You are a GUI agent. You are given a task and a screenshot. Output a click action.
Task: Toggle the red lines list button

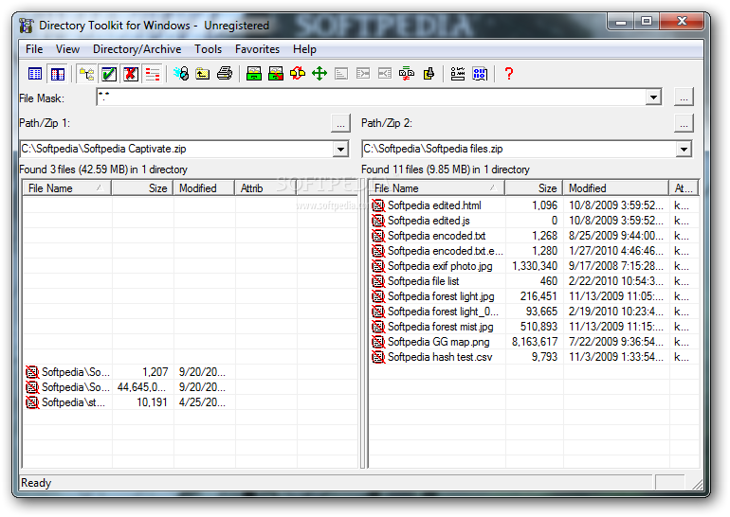pos(153,74)
